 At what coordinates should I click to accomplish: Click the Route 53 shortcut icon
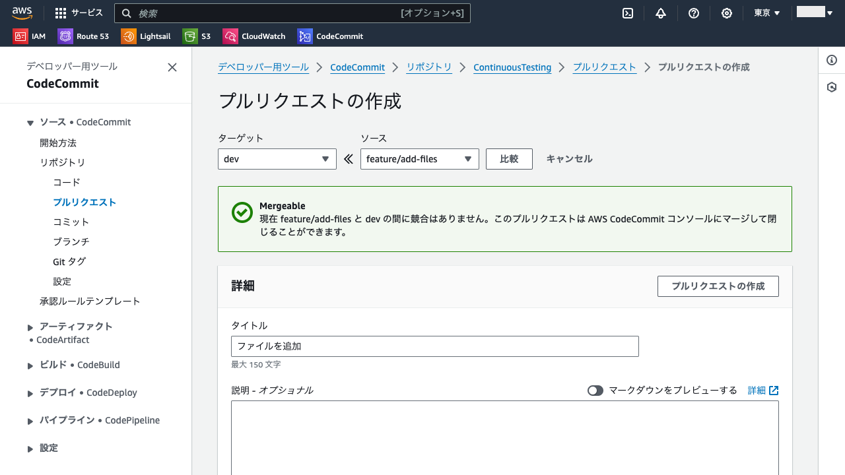(65, 36)
